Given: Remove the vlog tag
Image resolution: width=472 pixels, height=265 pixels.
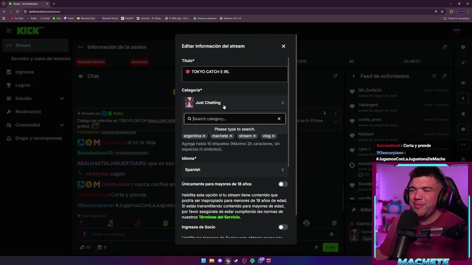Looking at the screenshot, I should point(273,136).
